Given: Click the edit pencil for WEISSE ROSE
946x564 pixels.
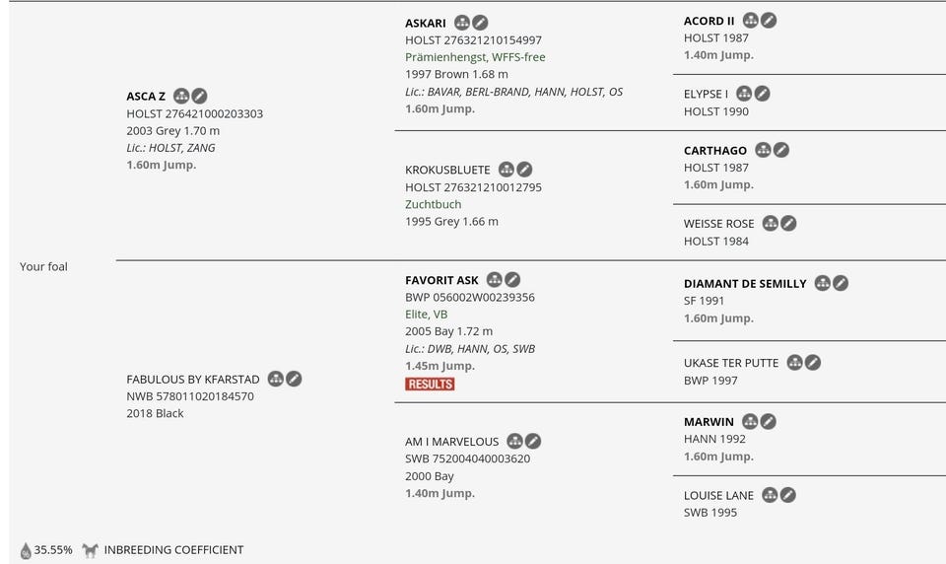Looking at the screenshot, I should tap(788, 224).
